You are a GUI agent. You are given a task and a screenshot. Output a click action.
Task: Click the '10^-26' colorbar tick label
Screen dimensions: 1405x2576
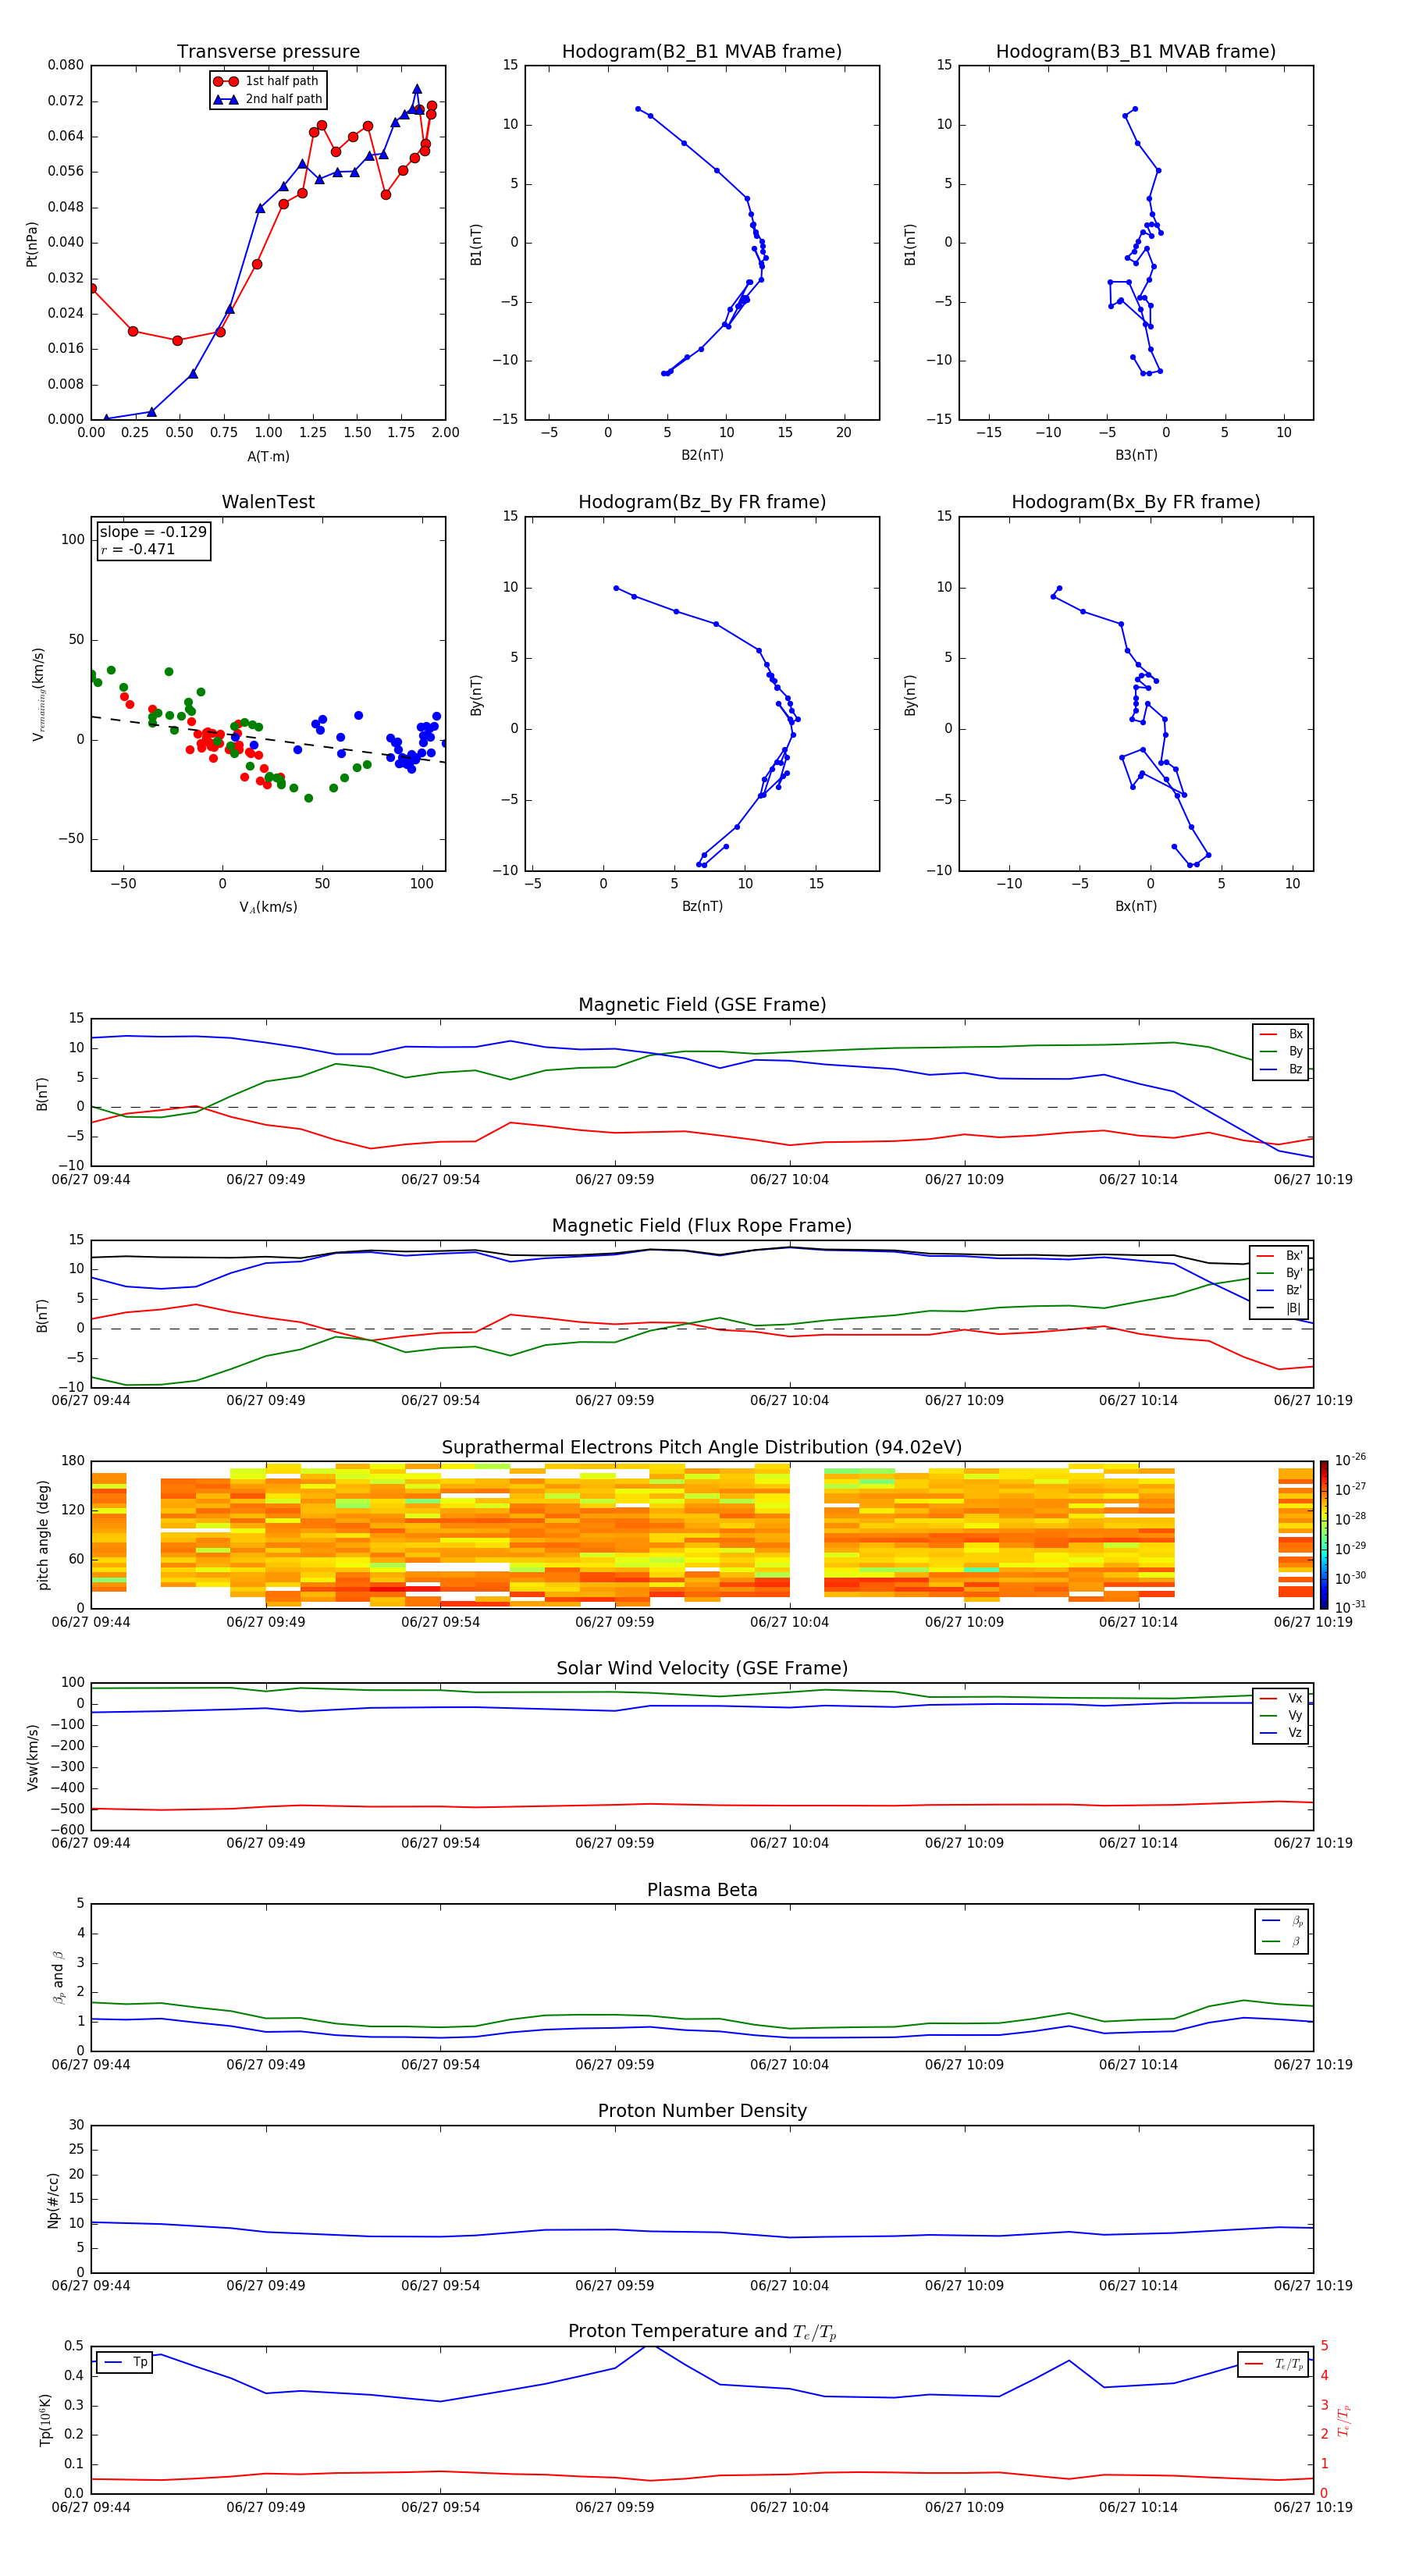[x=1350, y=1460]
